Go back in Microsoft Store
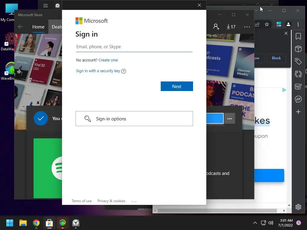307x230 pixels. click(20, 27)
